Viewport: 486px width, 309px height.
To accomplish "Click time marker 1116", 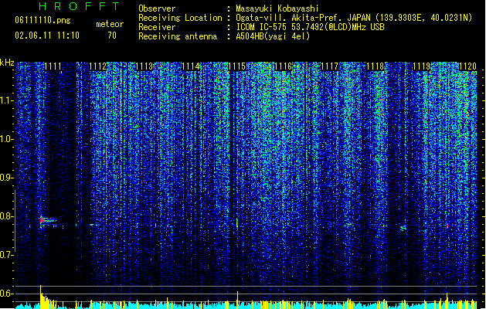I will (284, 66).
